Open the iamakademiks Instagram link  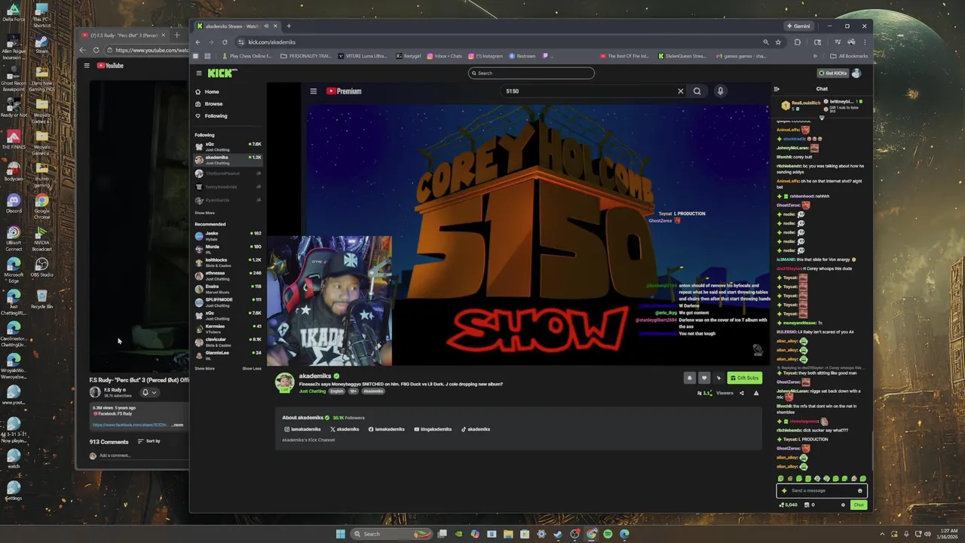[303, 429]
